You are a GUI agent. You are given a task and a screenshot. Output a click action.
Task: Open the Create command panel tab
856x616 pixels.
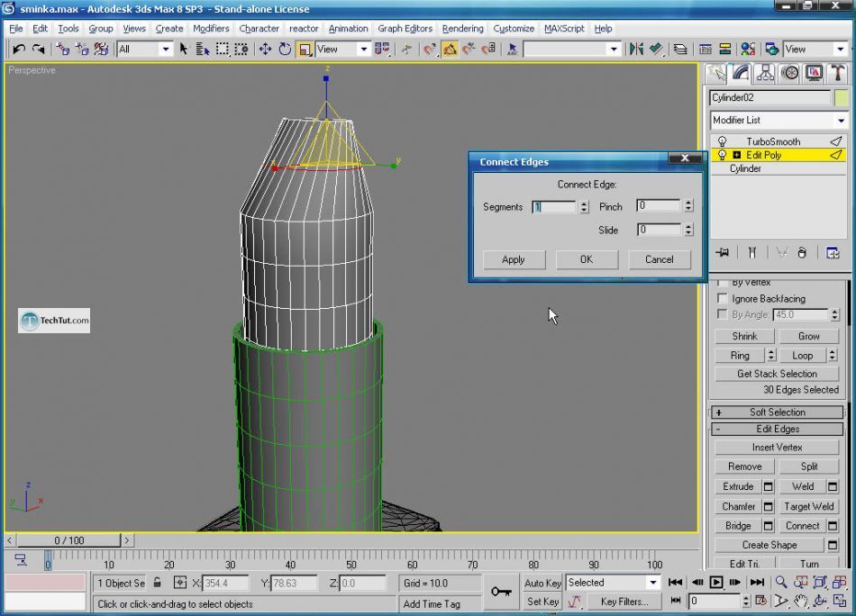(717, 73)
